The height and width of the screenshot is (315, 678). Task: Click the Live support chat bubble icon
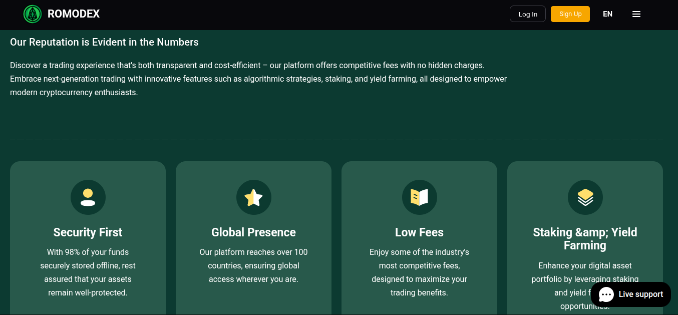coord(606,294)
